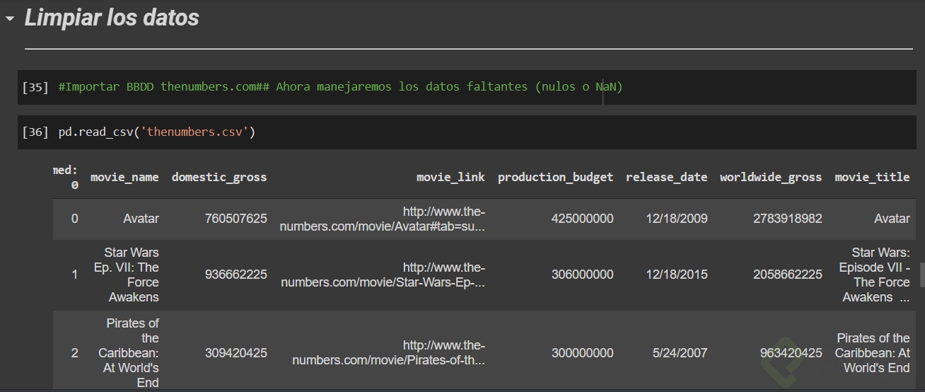
Task: Click the release date 5/24/2007
Action: (x=682, y=352)
